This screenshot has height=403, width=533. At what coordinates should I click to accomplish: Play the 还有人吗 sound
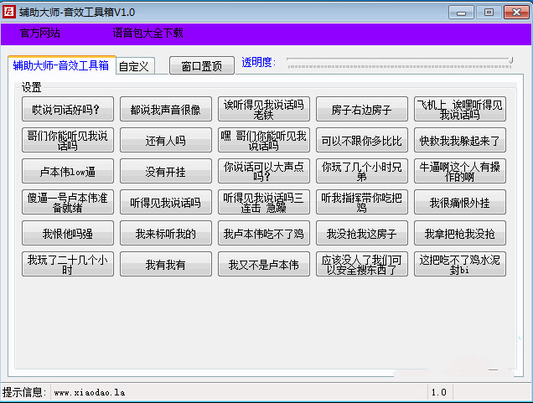click(x=166, y=140)
